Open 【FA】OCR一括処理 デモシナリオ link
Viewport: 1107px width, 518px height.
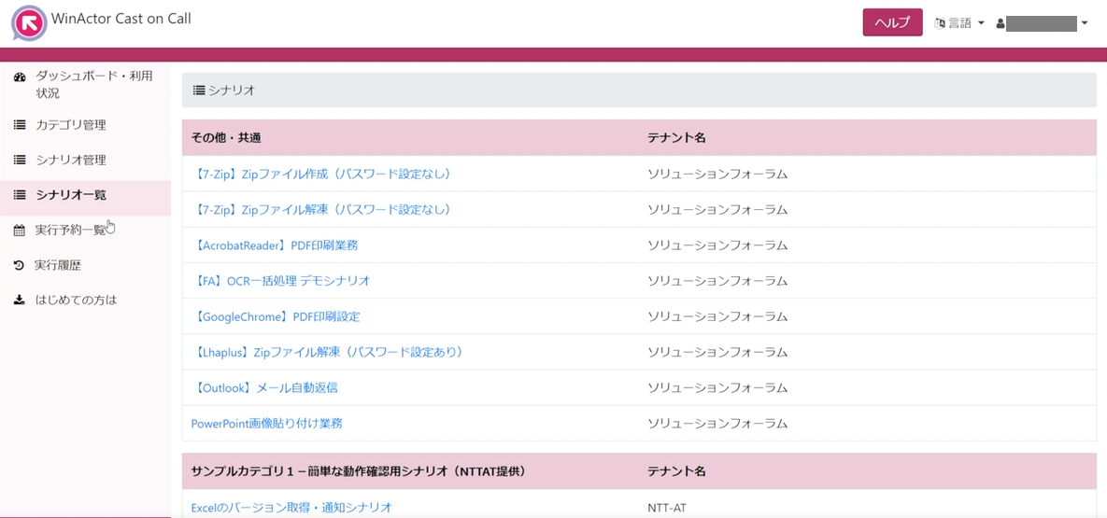(x=280, y=281)
